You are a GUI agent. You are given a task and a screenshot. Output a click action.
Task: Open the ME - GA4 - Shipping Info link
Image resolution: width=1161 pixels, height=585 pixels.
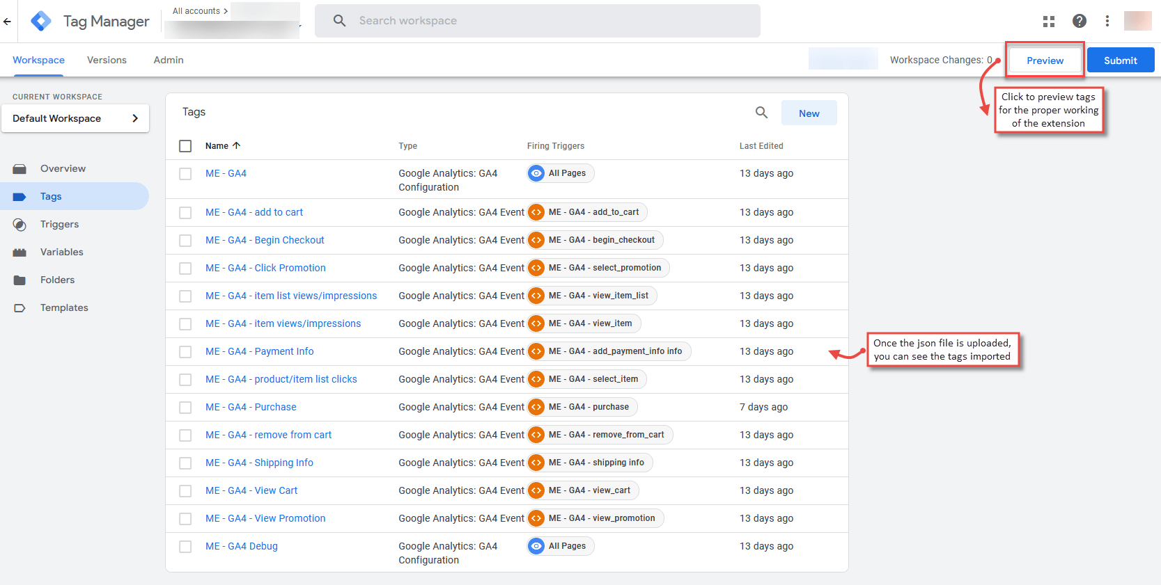pyautogui.click(x=259, y=463)
